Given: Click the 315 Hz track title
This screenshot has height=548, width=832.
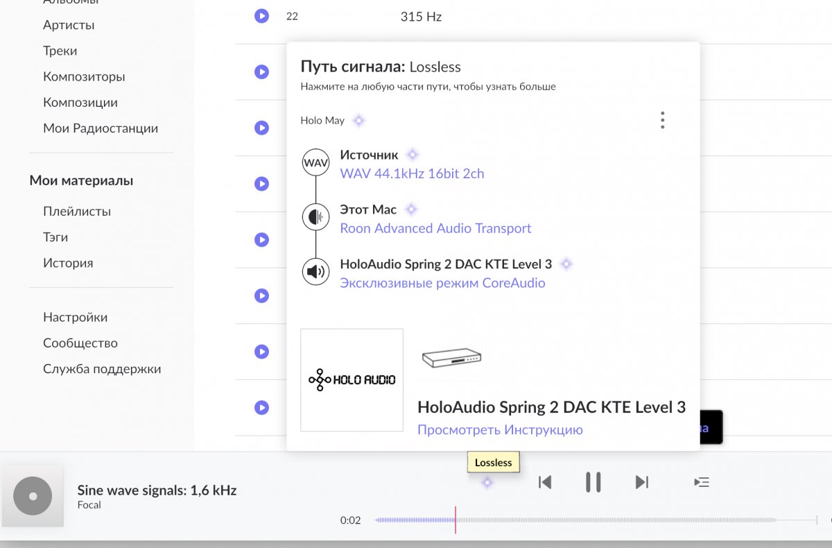Looking at the screenshot, I should [x=421, y=17].
